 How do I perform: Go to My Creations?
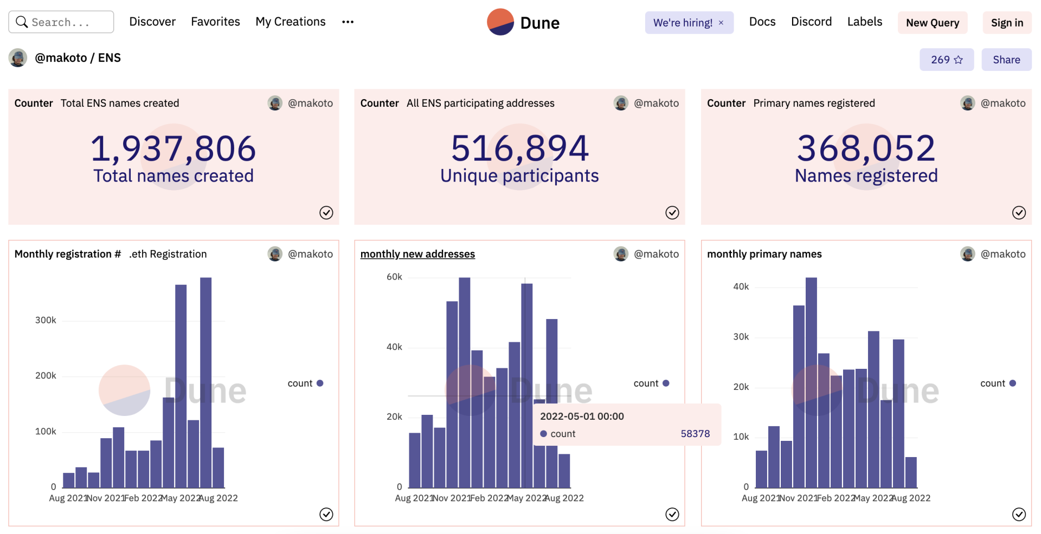291,22
